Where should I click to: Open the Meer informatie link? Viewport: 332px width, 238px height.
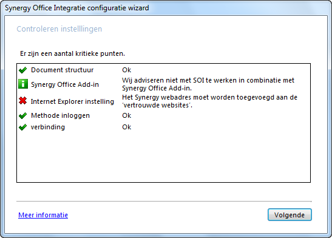43,215
